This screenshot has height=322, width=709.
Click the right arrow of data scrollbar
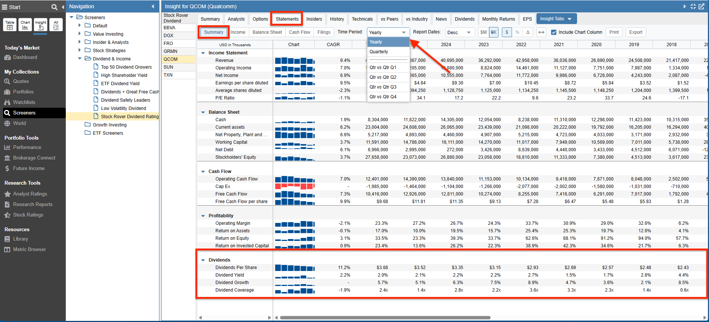click(x=705, y=317)
